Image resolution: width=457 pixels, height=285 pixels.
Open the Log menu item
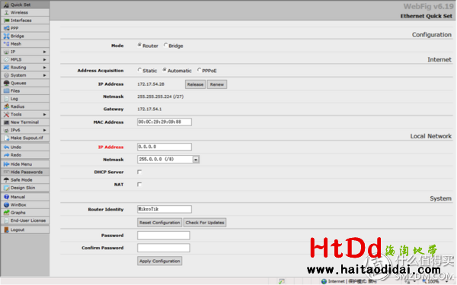25,99
